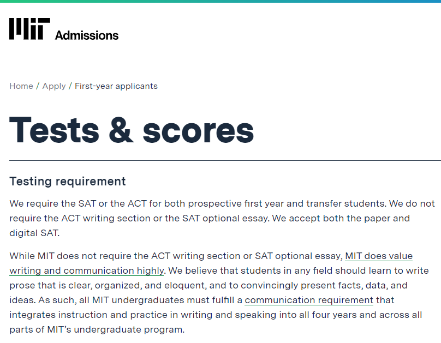Screen dimensions: 441x343
Task: Click the ampersand in the page title
Action: 121,130
